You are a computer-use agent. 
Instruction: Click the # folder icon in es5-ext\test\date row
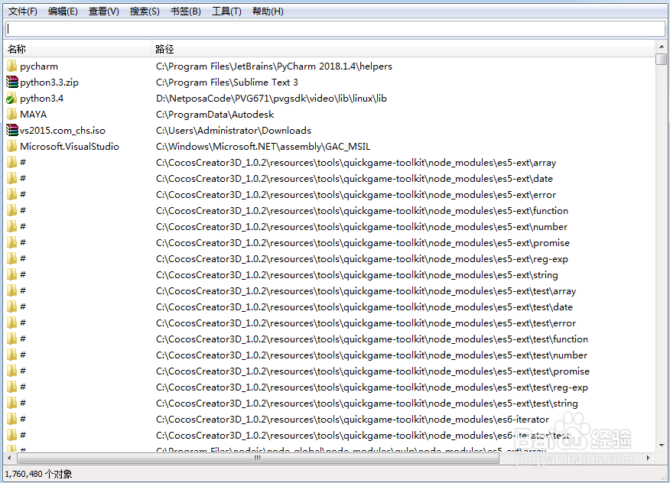(12, 307)
